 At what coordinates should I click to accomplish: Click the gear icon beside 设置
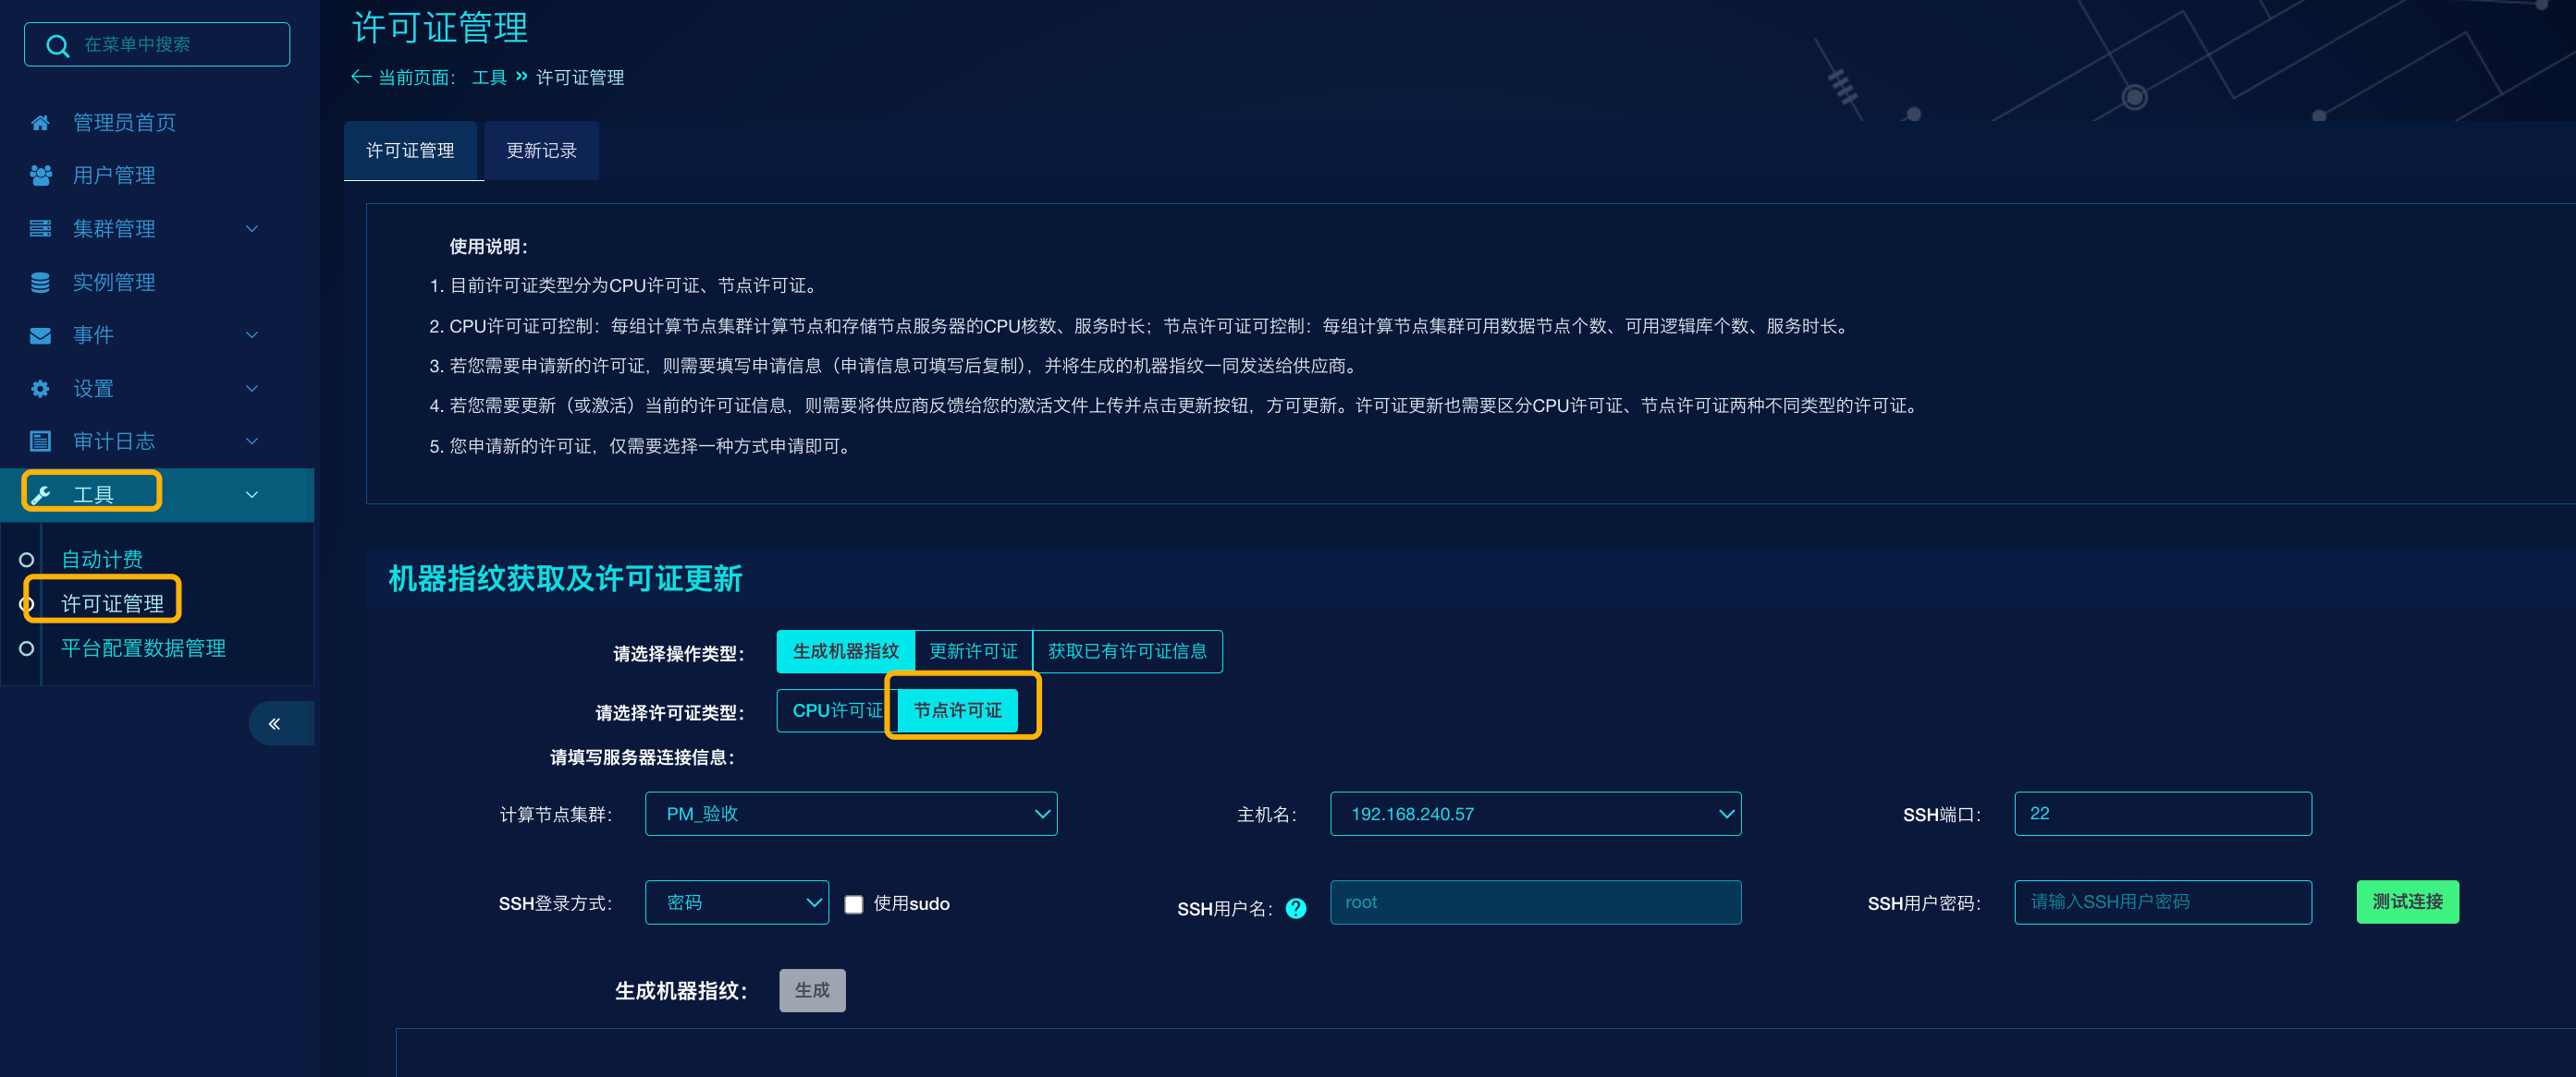pos(40,389)
